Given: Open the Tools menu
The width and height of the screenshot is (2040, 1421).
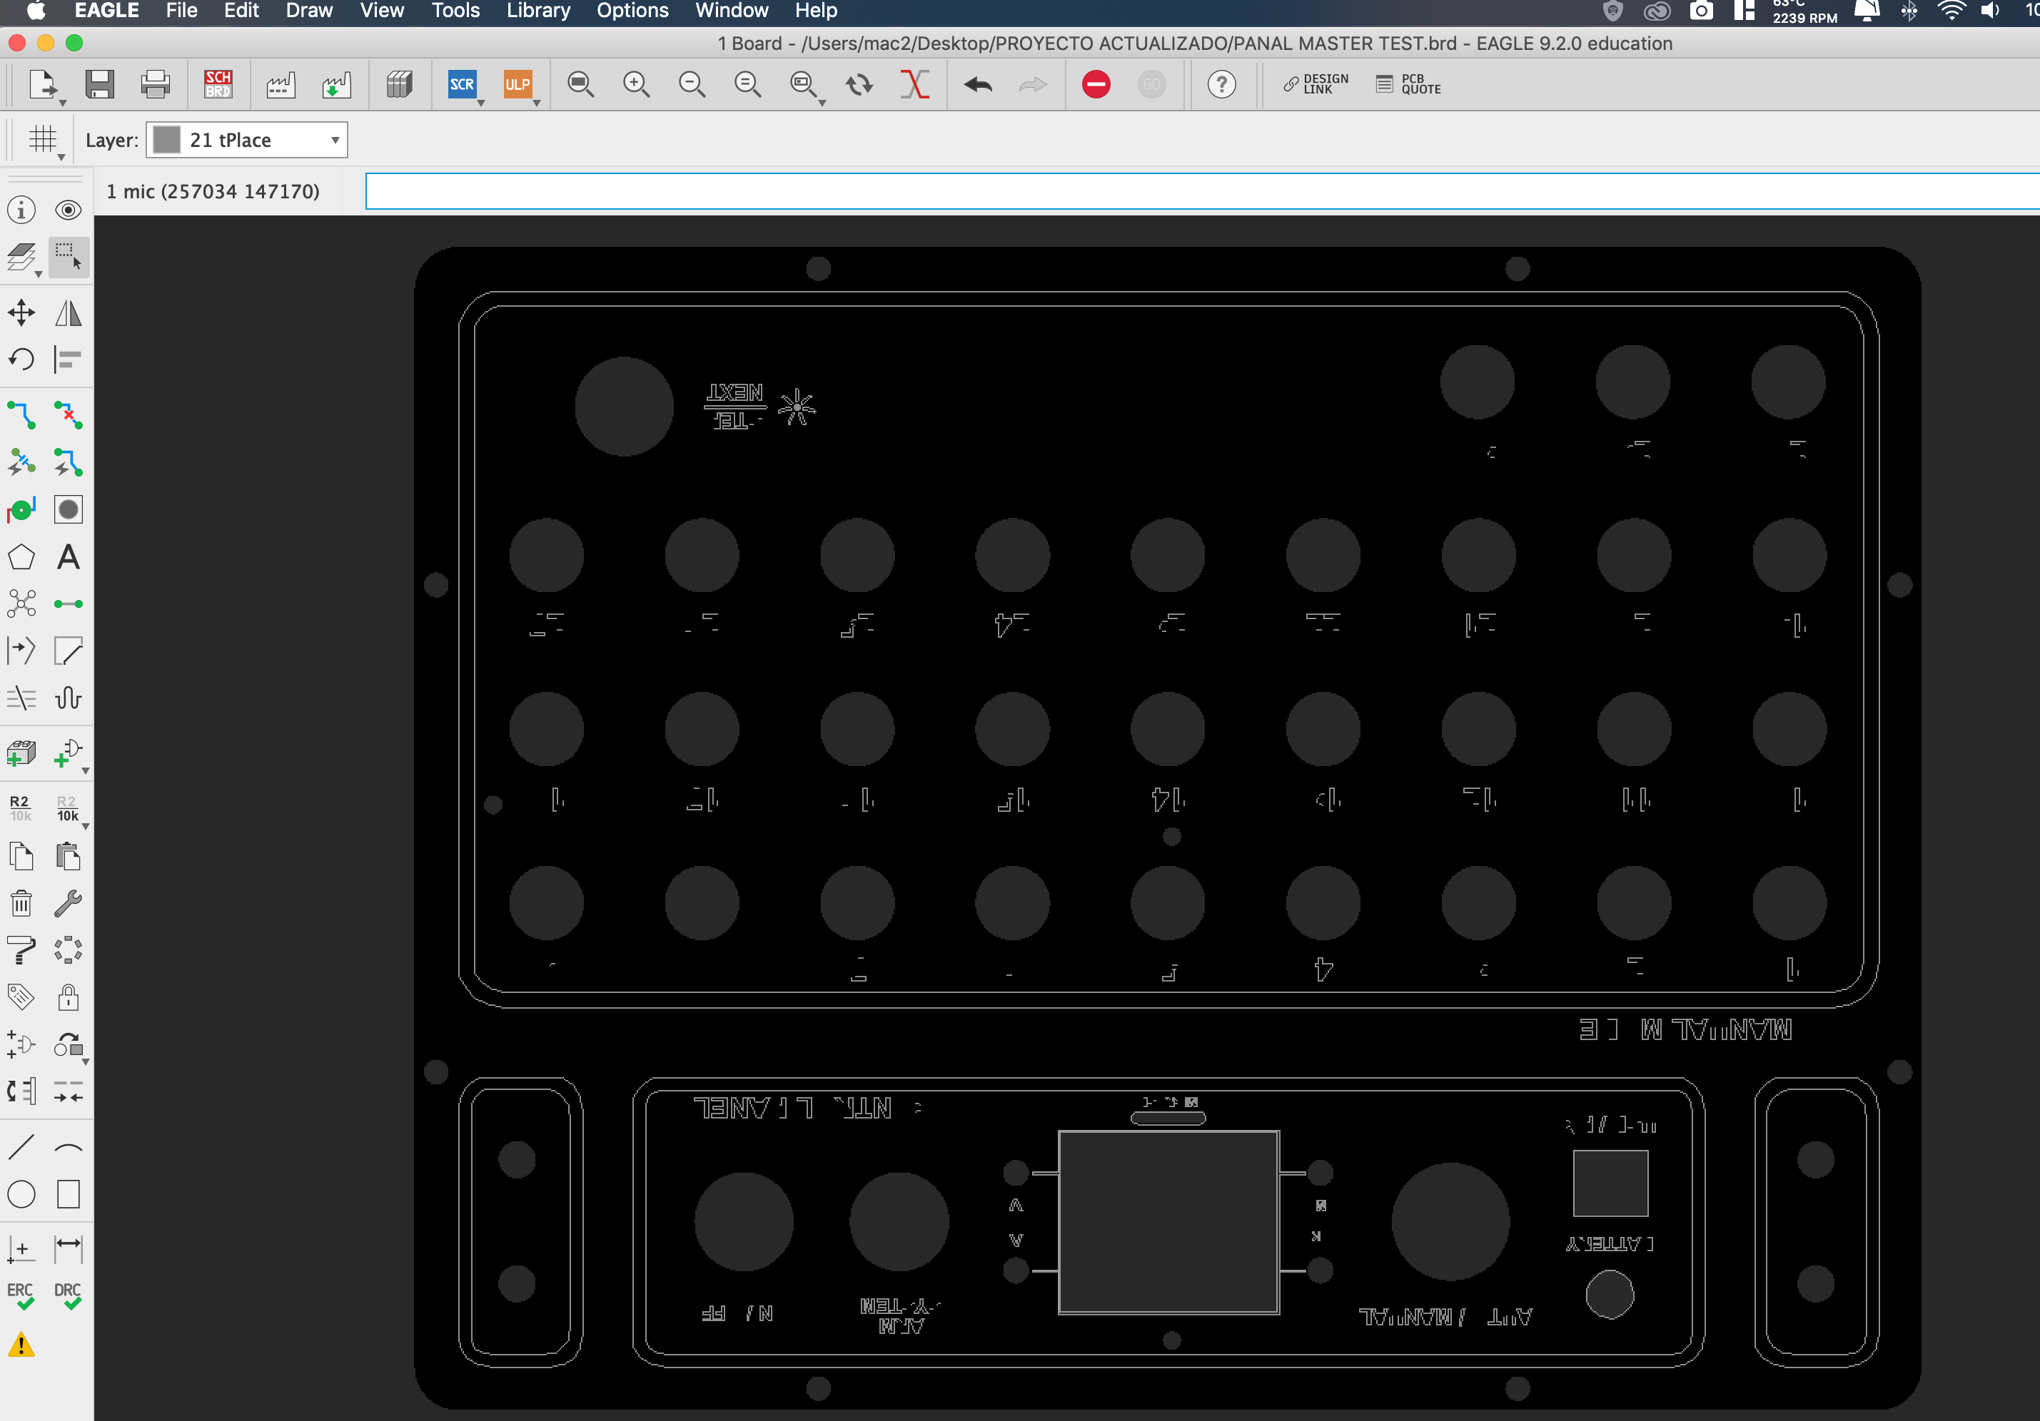Looking at the screenshot, I should (x=455, y=11).
